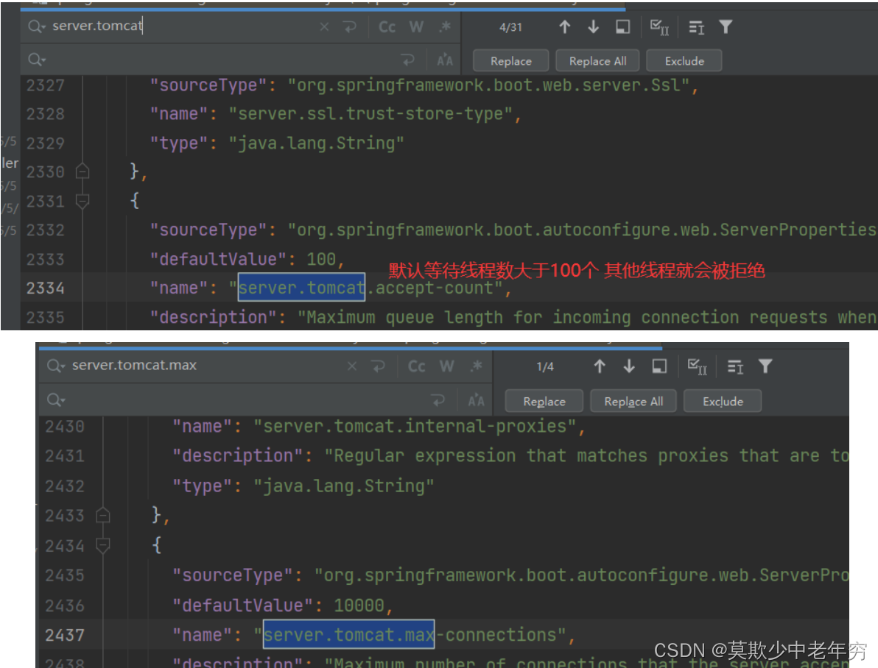The width and height of the screenshot is (878, 668).
Task: Click the replace input field in top panel
Action: click(x=221, y=60)
